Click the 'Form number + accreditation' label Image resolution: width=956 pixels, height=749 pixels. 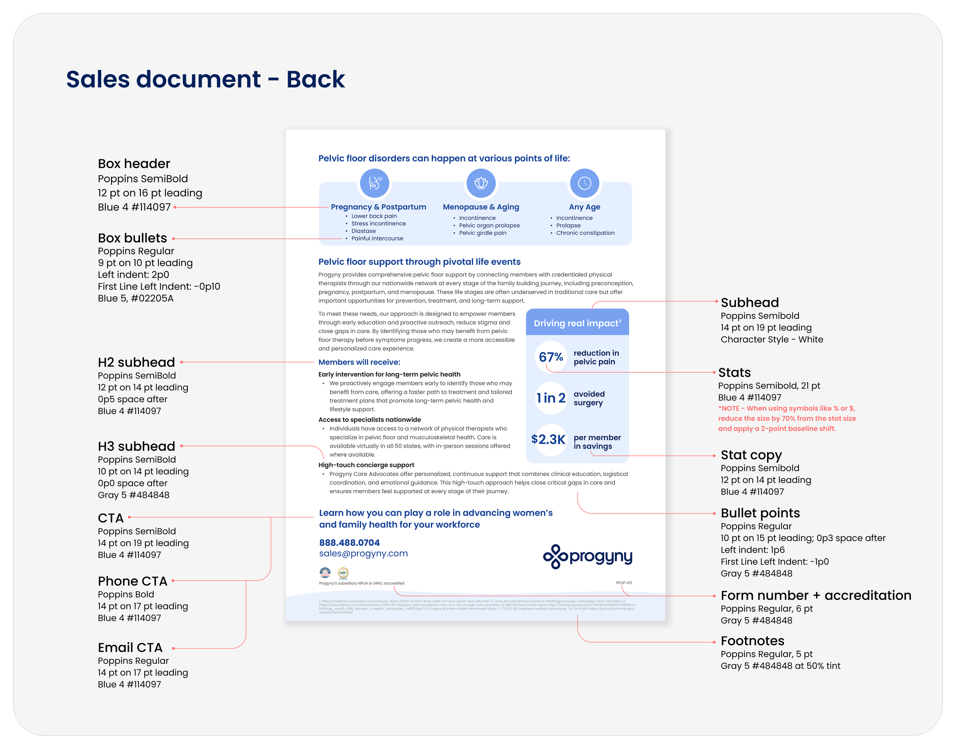[816, 595]
